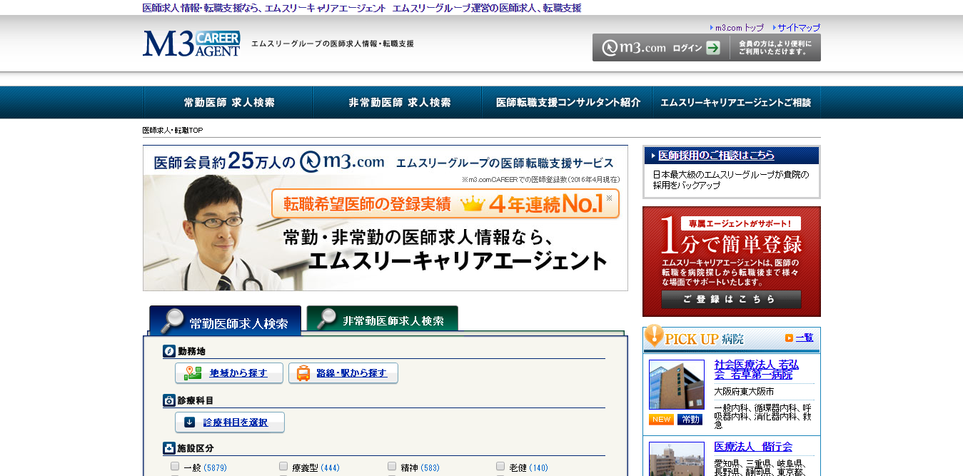Check the 療養型 (444) checkbox
This screenshot has height=476, width=963.
click(283, 467)
